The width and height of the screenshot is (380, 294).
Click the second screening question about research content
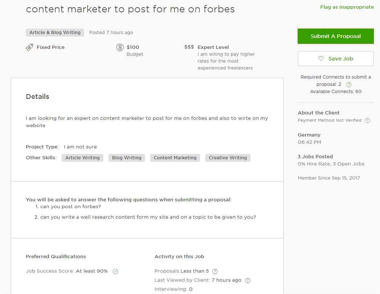point(148,217)
